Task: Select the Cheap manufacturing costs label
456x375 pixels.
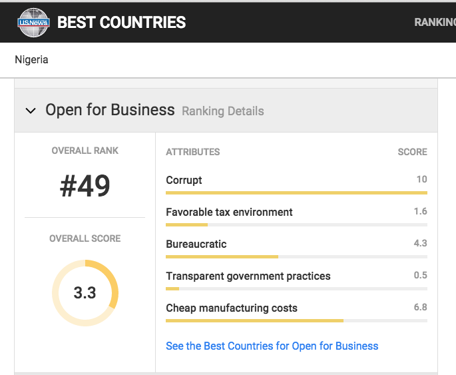Action: click(232, 308)
